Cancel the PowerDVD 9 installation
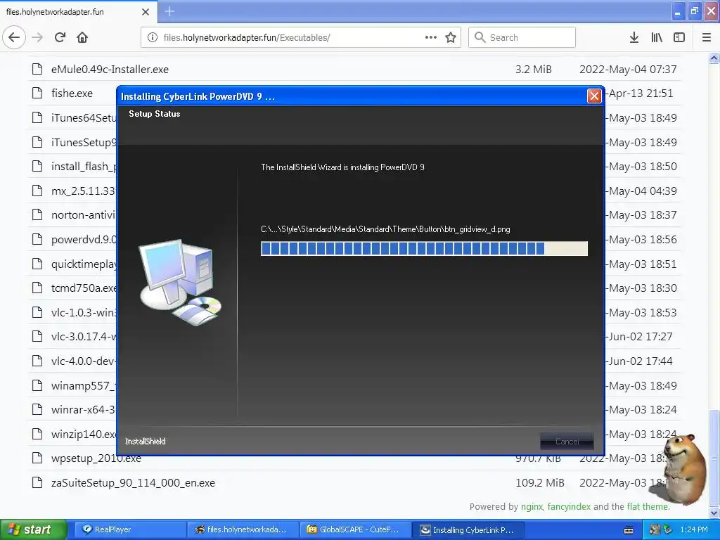Screen dimensions: 720x540 pyautogui.click(x=567, y=442)
